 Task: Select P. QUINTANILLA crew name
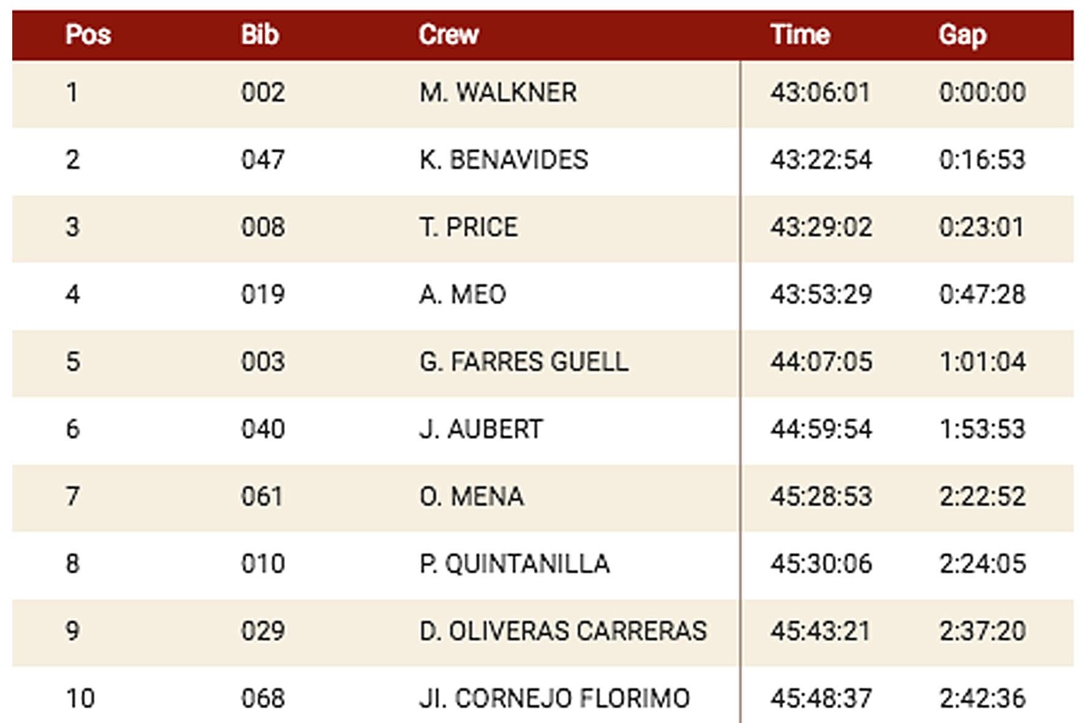514,564
